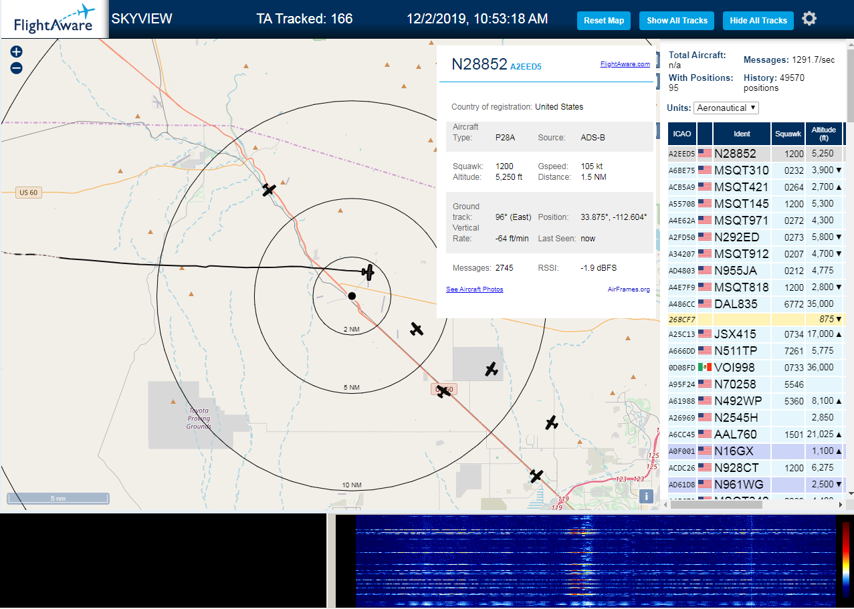This screenshot has width=854, height=609.
Task: Click Show All Tracks button
Action: pyautogui.click(x=677, y=21)
